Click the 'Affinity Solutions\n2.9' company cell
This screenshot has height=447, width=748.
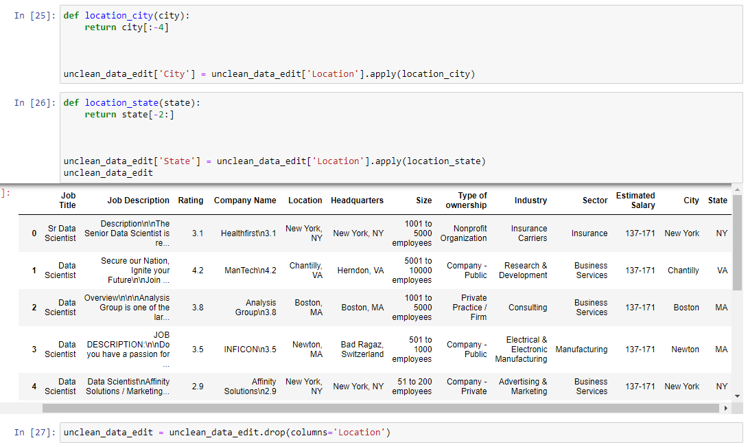pos(250,387)
